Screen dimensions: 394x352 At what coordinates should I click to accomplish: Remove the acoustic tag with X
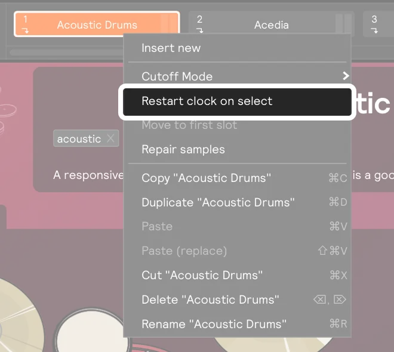pyautogui.click(x=110, y=138)
